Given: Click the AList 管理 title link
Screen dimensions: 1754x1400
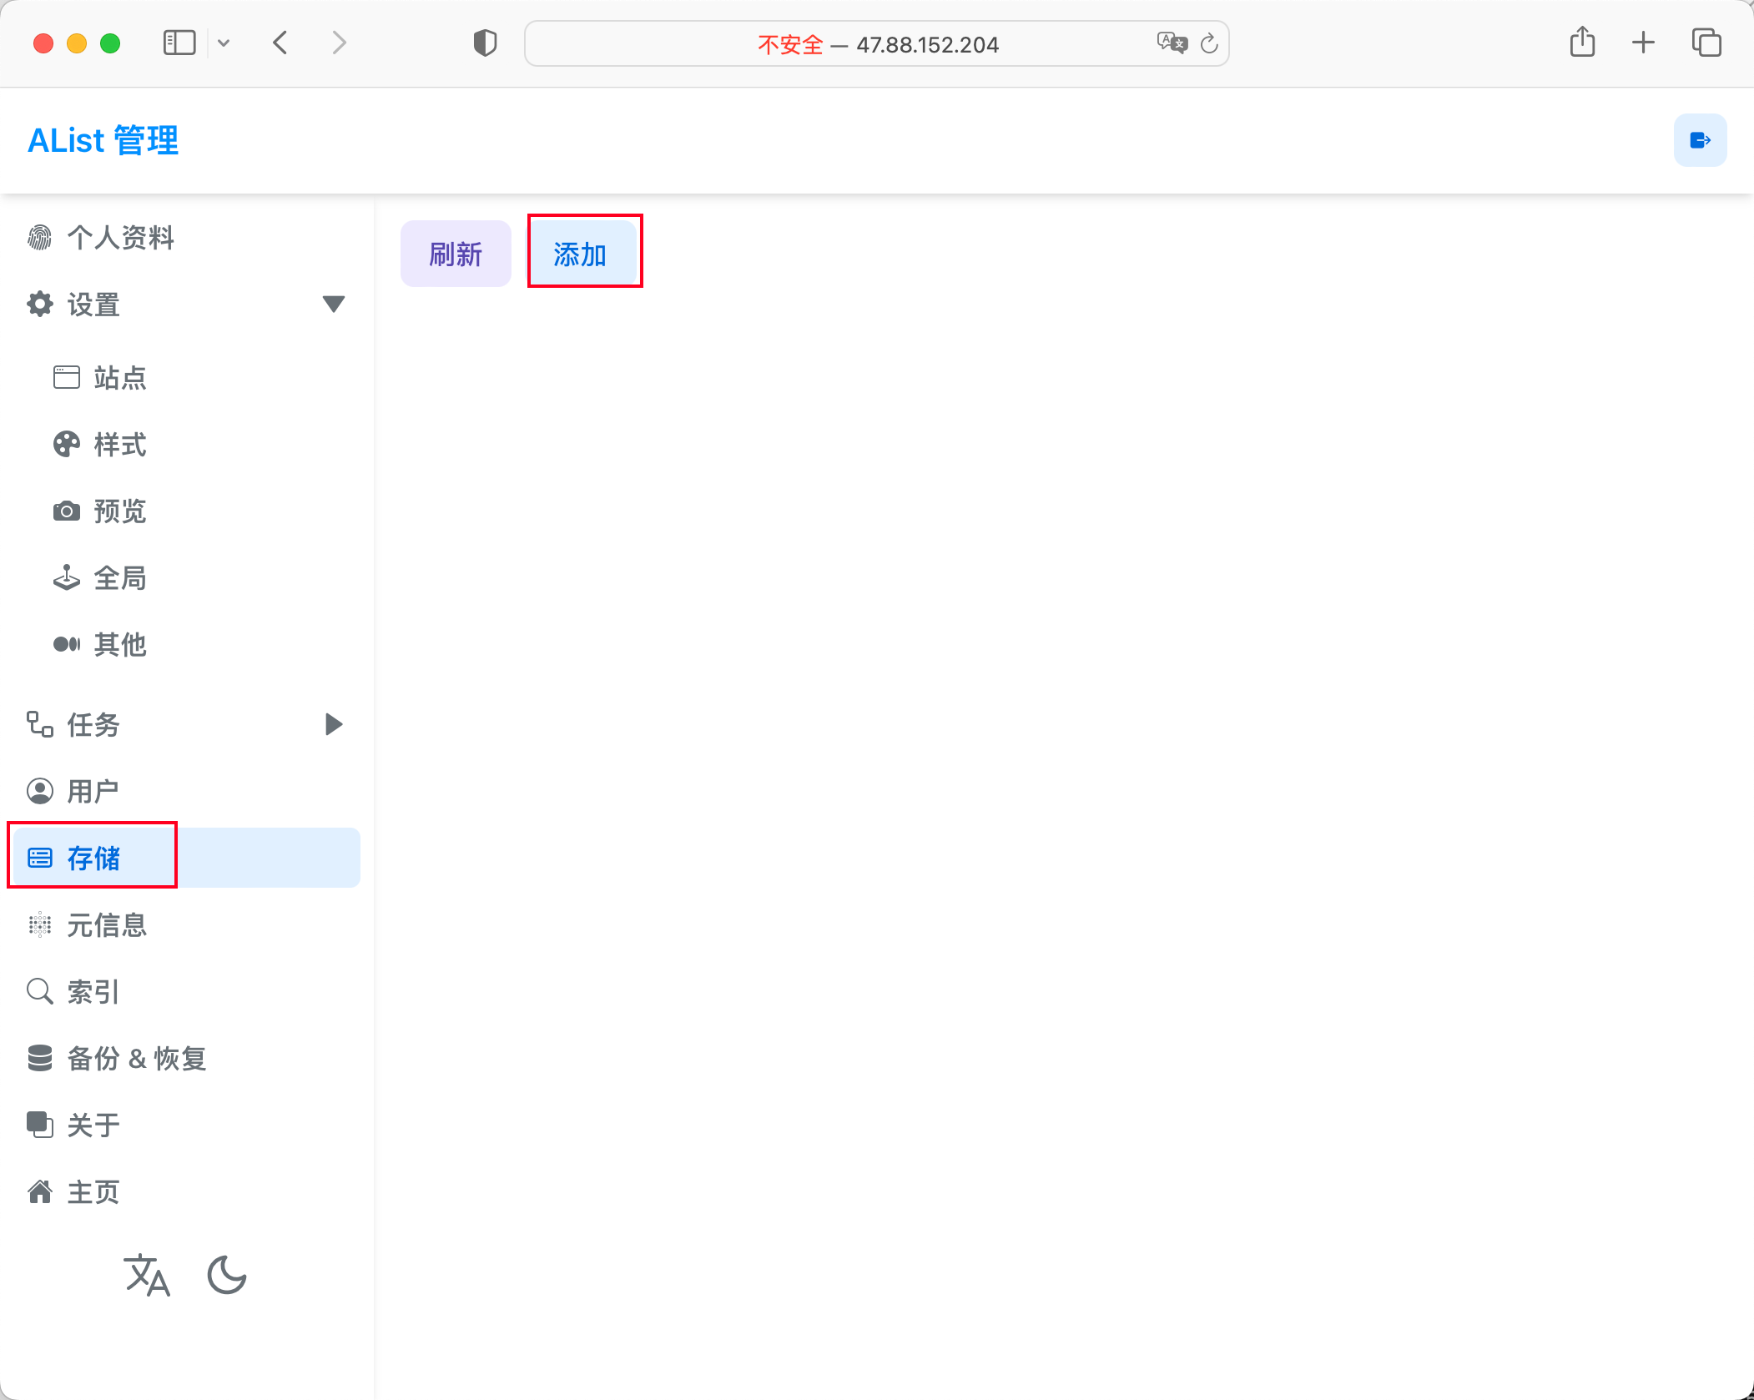Looking at the screenshot, I should point(103,140).
